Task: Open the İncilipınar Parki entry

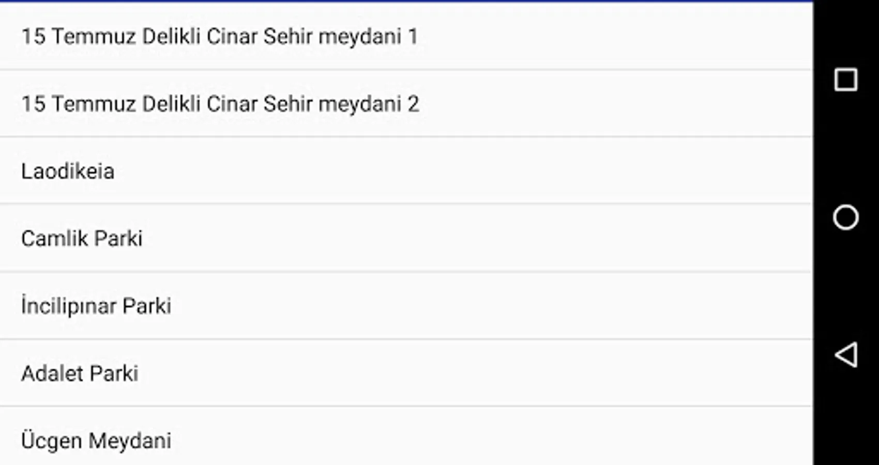Action: click(406, 306)
